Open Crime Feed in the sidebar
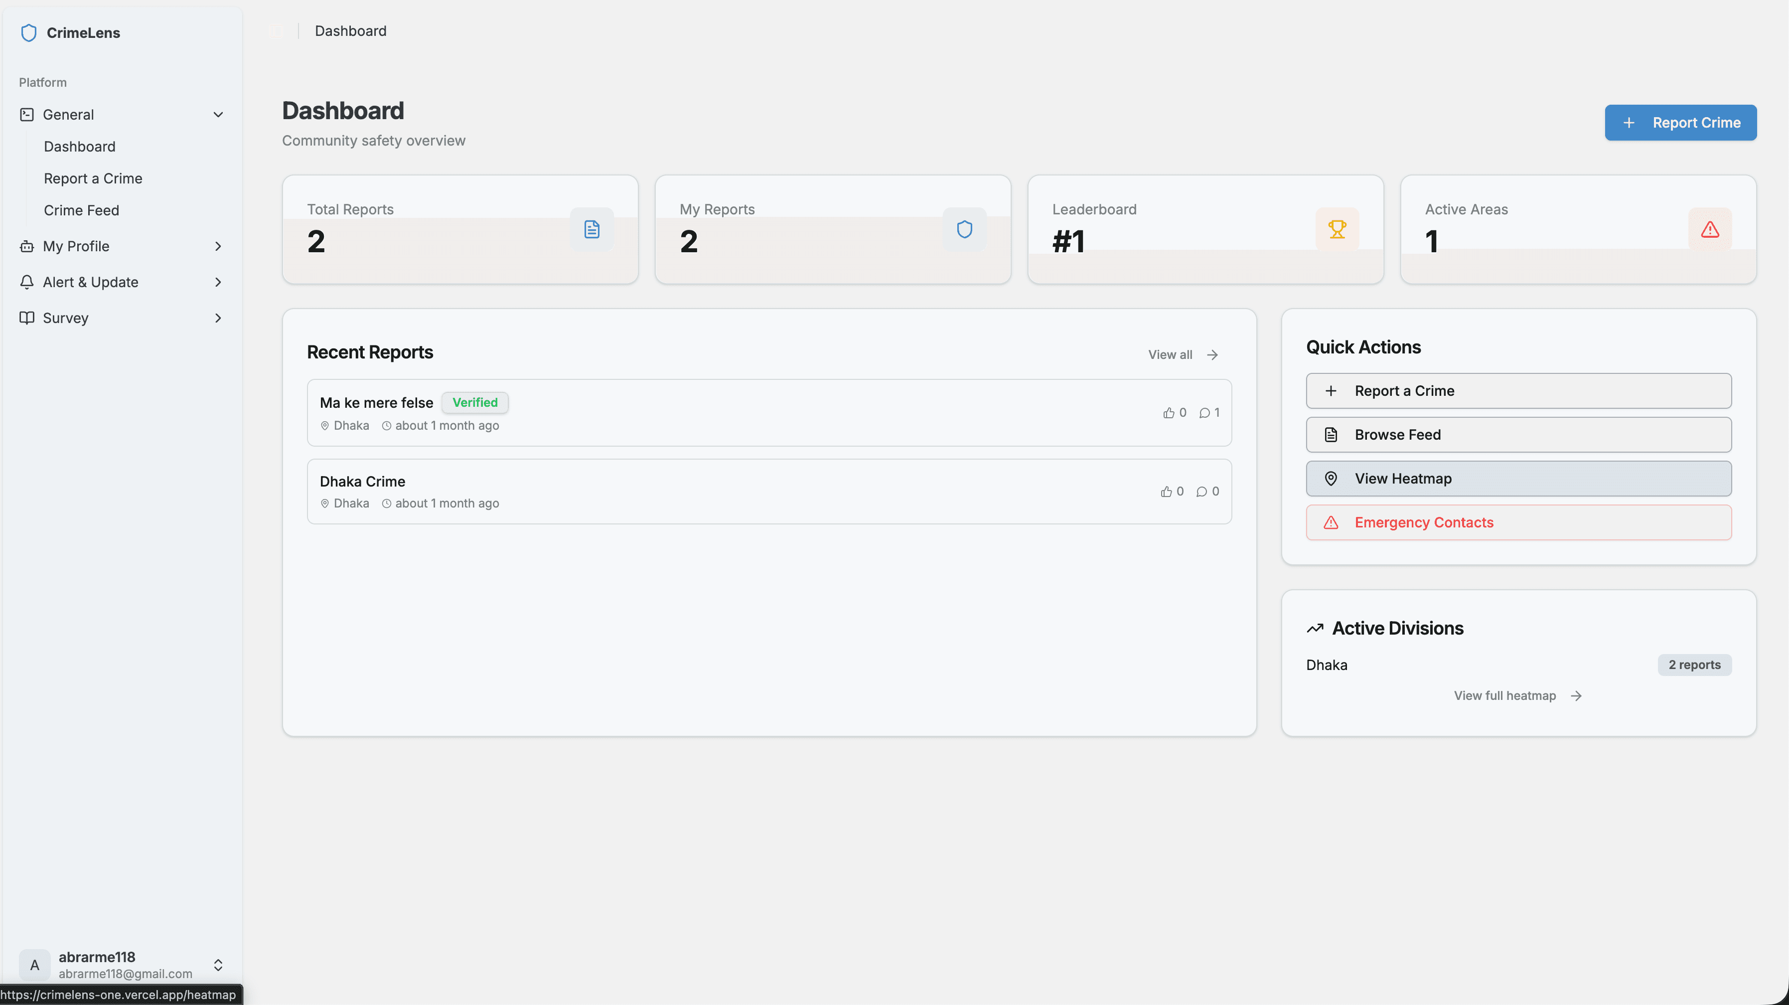This screenshot has height=1005, width=1789. [81, 210]
